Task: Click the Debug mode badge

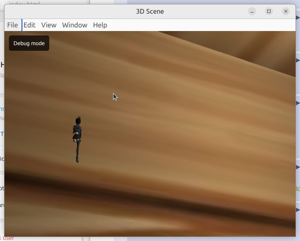Action: 29,43
